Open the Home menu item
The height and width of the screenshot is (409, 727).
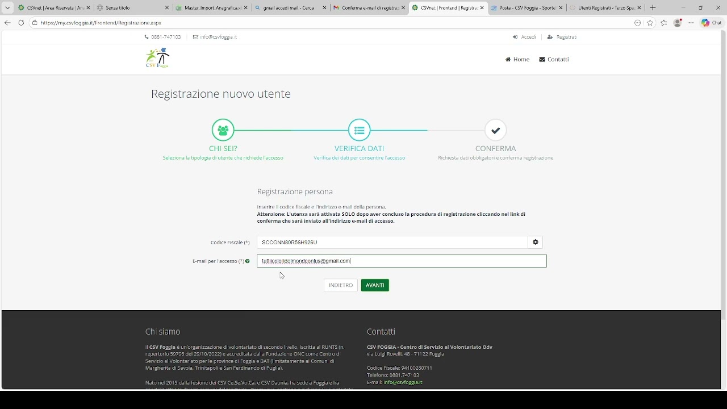[x=517, y=60]
